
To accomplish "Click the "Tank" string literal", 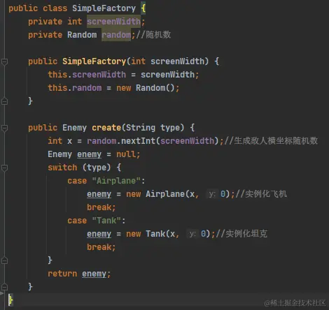I will click(106, 221).
